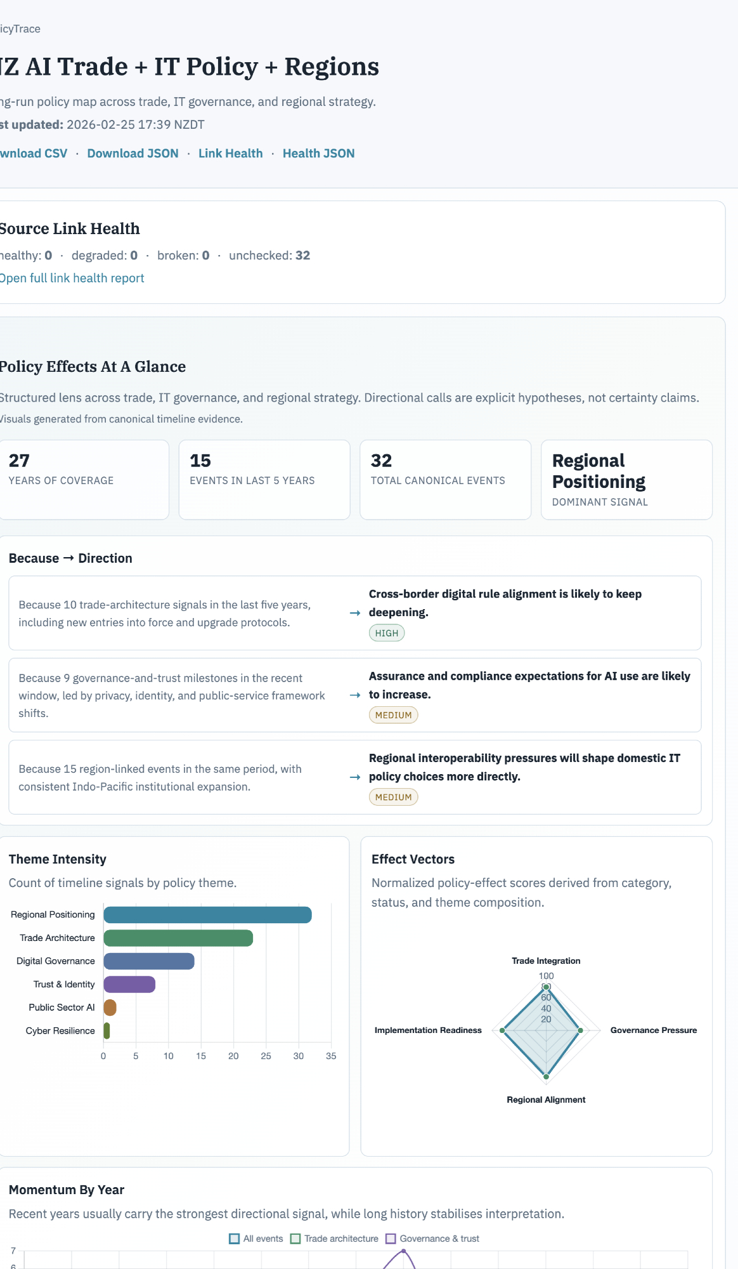Click arrow beside Assurance and compliance statement
Viewport: 738px width, 1269px height.
pos(355,695)
